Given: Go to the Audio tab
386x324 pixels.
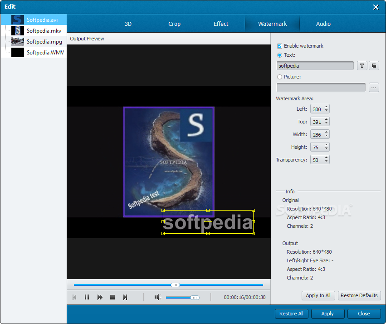Looking at the screenshot, I should click(323, 24).
